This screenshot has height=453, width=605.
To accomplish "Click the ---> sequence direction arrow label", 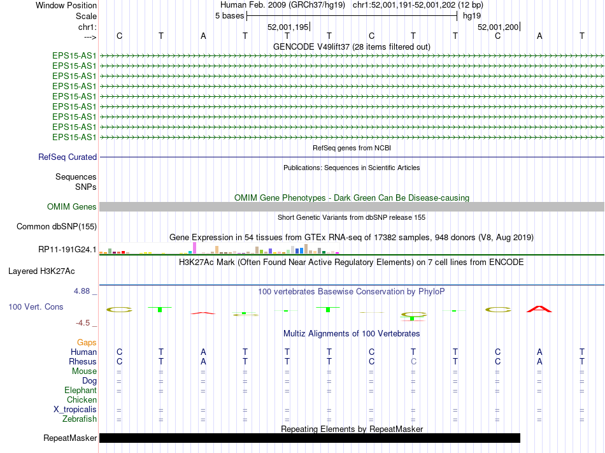I will 90,37.
